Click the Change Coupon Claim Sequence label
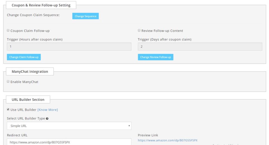Screen dimensions: 269x145 tap(33, 15)
